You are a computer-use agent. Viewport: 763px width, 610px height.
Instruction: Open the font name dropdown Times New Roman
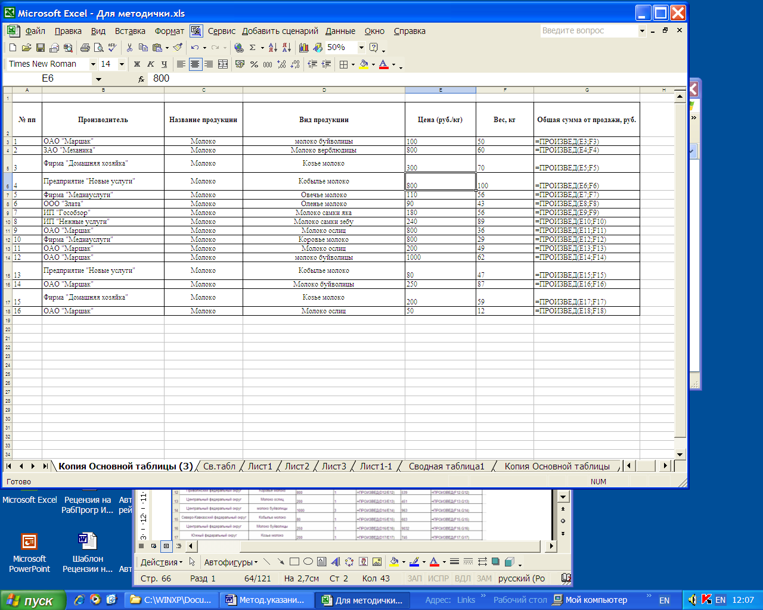click(x=93, y=64)
